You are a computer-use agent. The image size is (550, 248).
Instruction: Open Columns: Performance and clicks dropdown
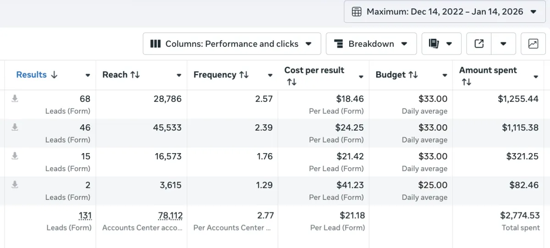click(x=231, y=44)
